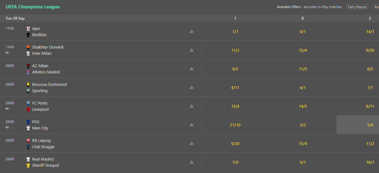Click audio icon for FC Porto match
Screen dimensions: 379x173
pos(7,109)
